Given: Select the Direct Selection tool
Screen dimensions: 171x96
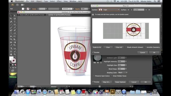Looking at the screenshot, I should pos(15,16).
